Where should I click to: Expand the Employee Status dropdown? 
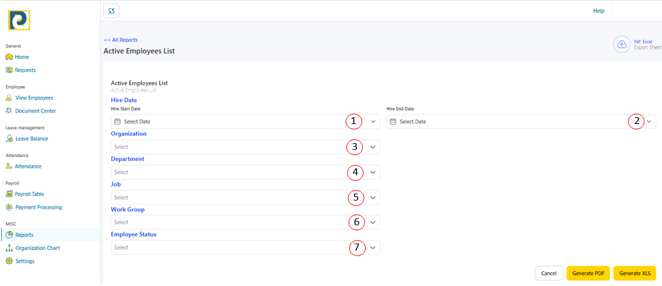(x=373, y=248)
